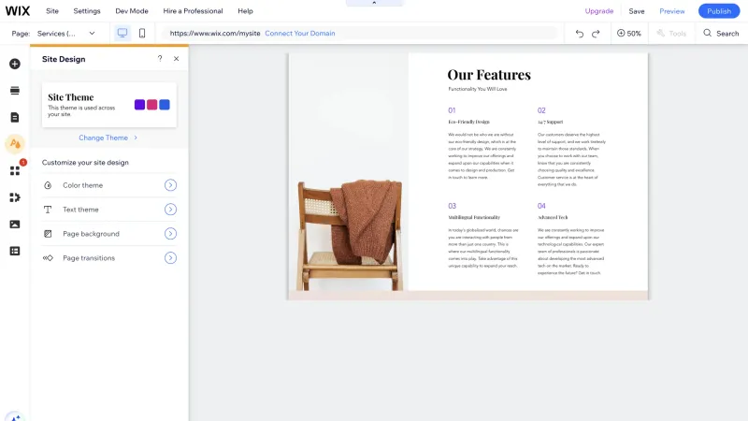Click the Redo arrow

click(x=596, y=34)
